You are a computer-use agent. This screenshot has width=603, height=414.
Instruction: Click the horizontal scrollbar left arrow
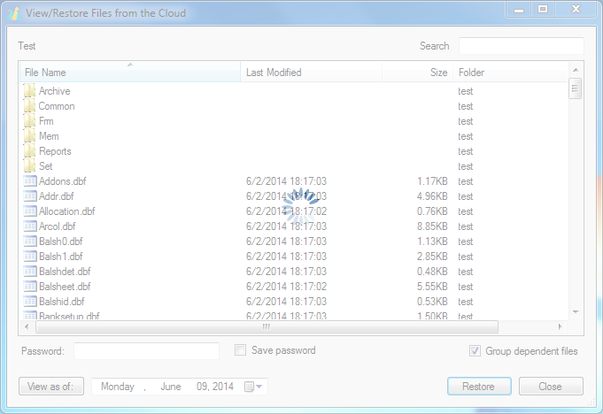(27, 326)
